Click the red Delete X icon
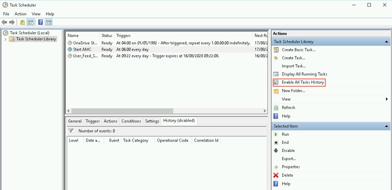The height and width of the screenshot is (190, 392). click(x=276, y=175)
